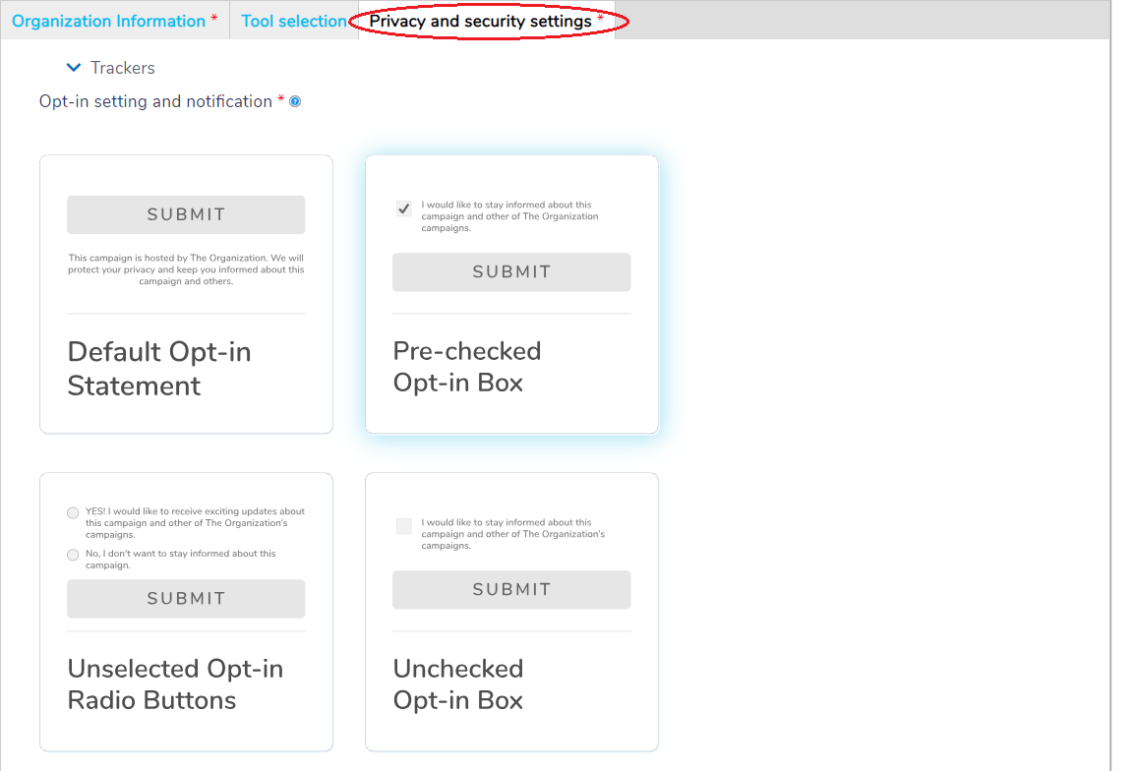This screenshot has height=771, width=1133.
Task: Toggle the pre-checked opt-in checkbox
Action: [x=404, y=208]
